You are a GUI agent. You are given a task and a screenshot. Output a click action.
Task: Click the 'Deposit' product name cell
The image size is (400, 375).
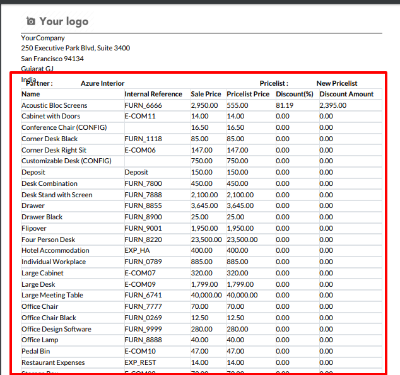(x=33, y=172)
